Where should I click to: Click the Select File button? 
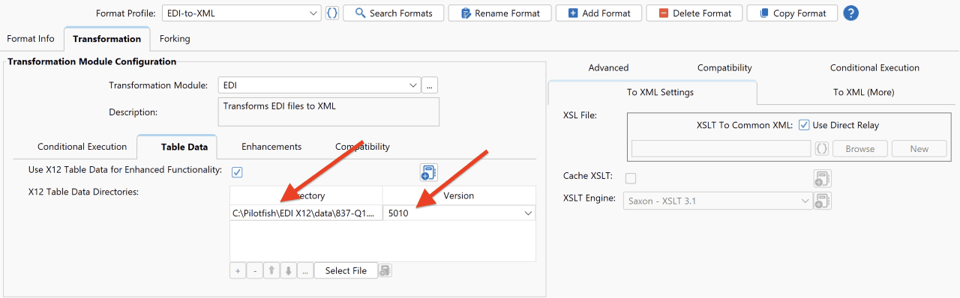click(346, 270)
